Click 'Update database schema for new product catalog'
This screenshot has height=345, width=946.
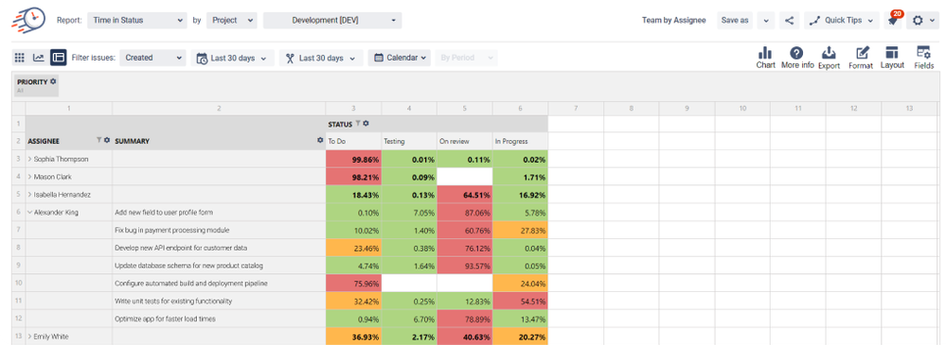188,266
